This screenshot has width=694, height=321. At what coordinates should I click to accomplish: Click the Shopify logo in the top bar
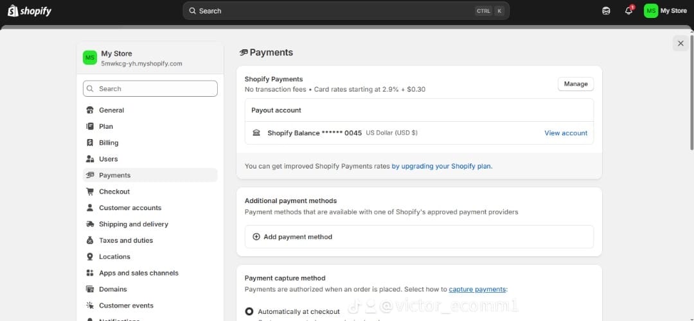[x=29, y=11]
